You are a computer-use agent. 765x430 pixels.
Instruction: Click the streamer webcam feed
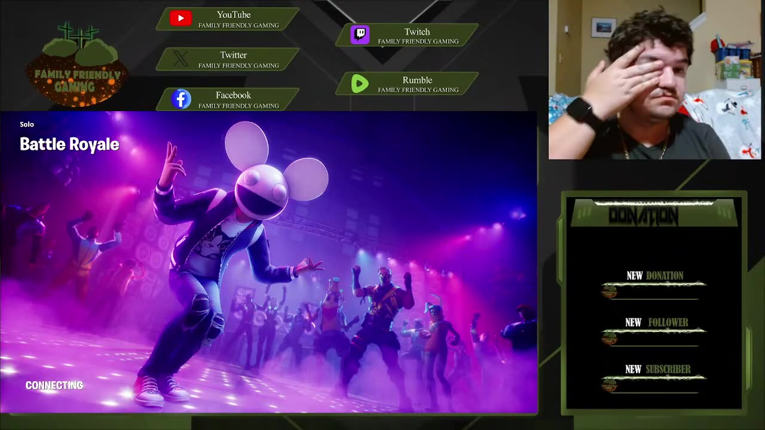655,79
